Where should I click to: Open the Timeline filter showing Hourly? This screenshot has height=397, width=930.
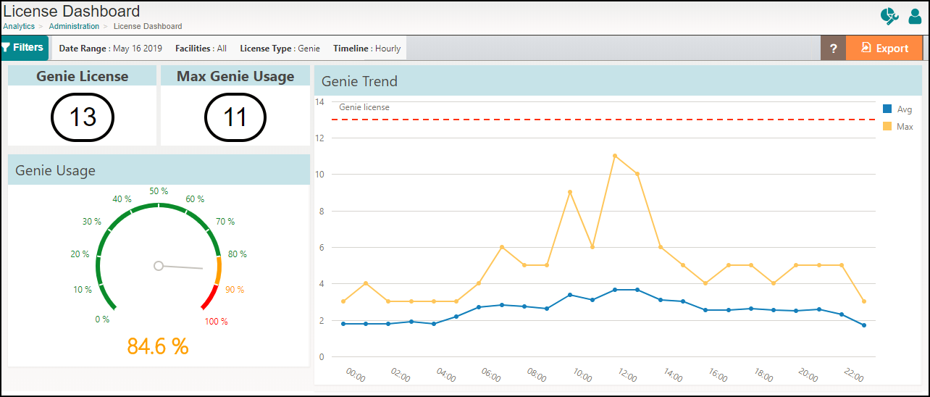(x=366, y=49)
